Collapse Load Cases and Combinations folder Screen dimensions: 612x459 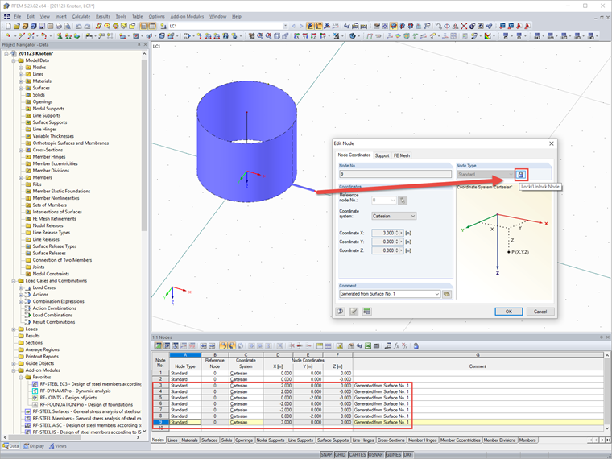point(14,281)
